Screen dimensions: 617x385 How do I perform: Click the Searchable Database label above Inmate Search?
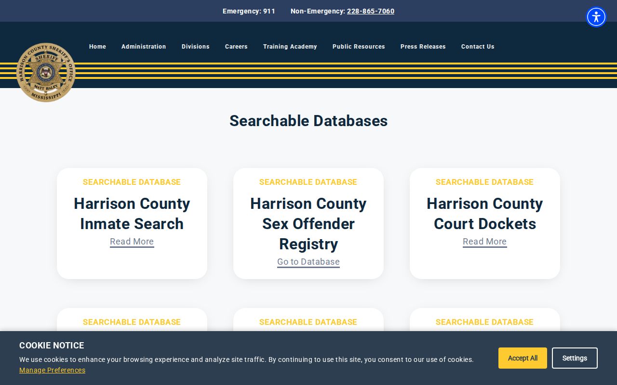tap(132, 182)
